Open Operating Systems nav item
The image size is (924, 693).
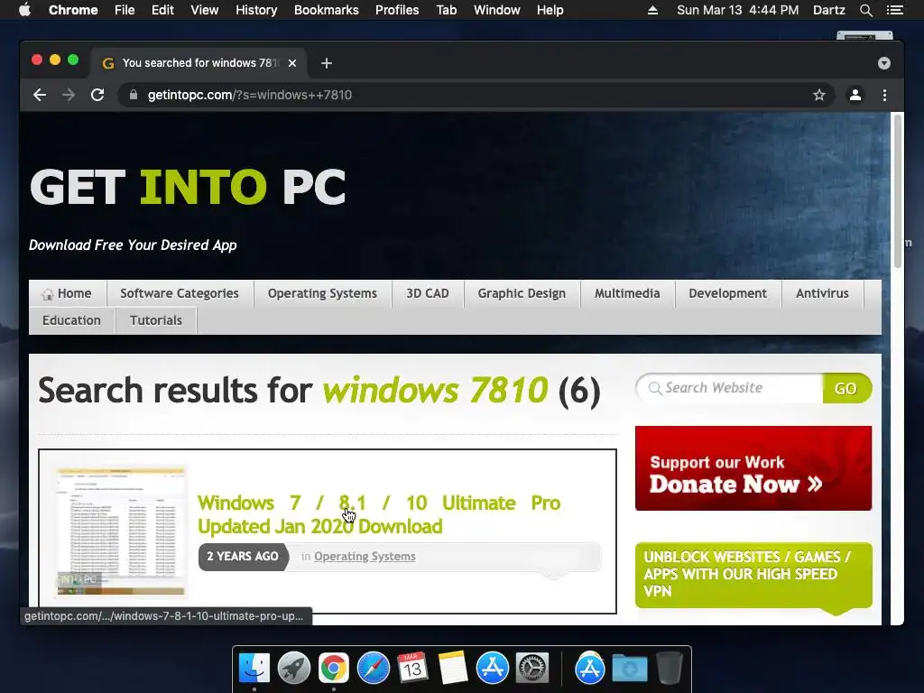pyautogui.click(x=322, y=293)
